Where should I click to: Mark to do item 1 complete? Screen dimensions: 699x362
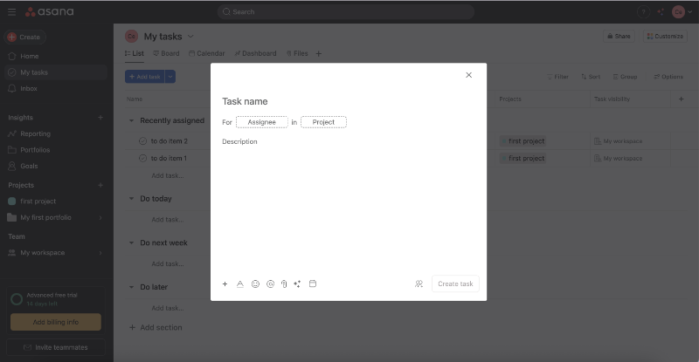(x=142, y=158)
